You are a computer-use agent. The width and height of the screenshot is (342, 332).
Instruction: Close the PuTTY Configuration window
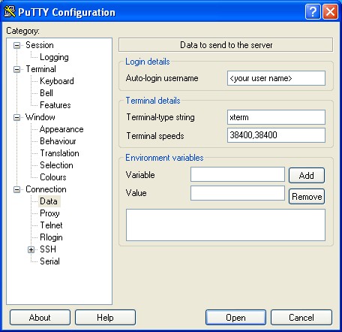click(330, 12)
